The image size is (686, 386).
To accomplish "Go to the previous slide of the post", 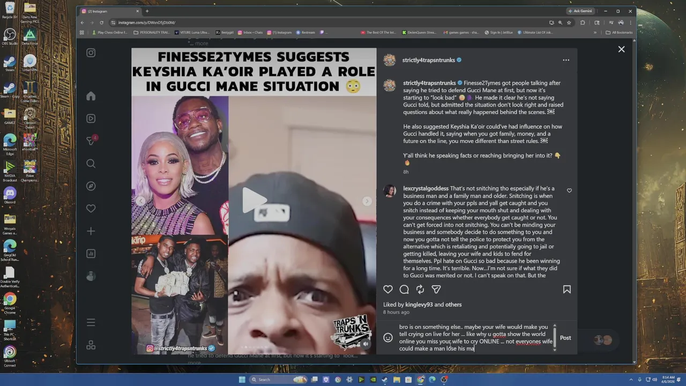I will [141, 201].
